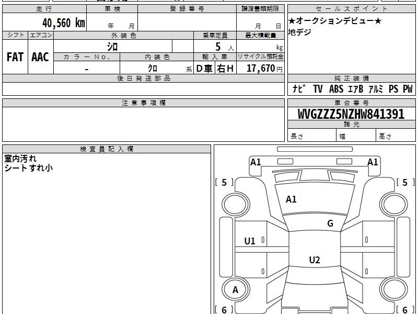Click 幅 width field
The height and width of the screenshot is (314, 418).
[x=356, y=136]
